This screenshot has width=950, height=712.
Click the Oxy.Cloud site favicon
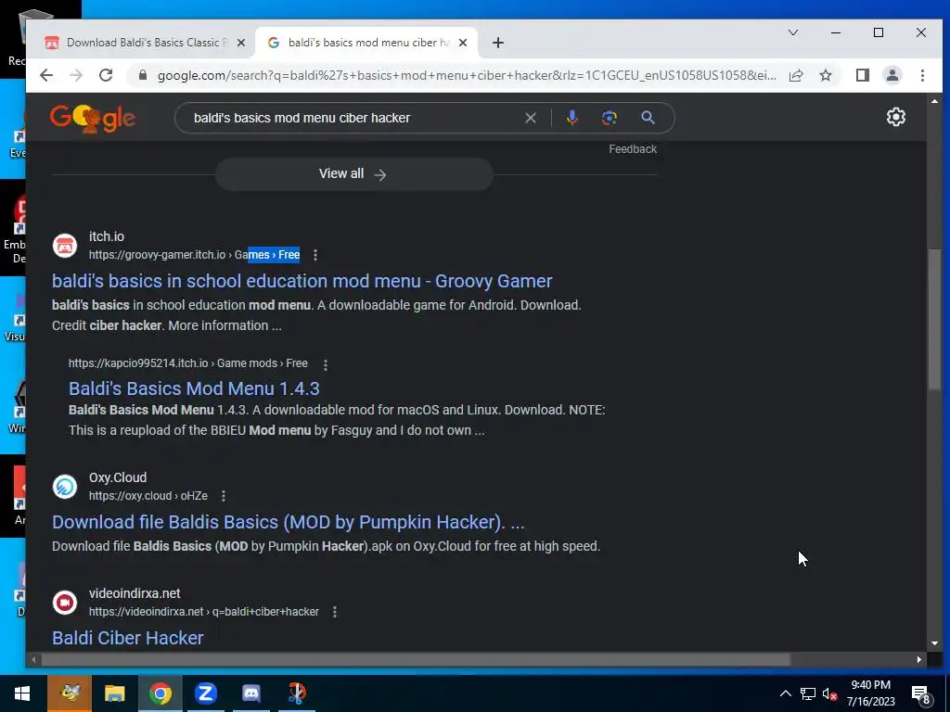point(65,487)
